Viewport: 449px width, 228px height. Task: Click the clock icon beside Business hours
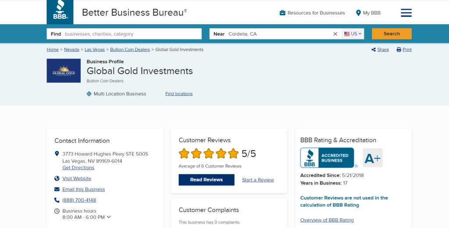57,211
